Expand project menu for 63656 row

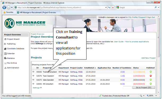[x=33, y=84]
